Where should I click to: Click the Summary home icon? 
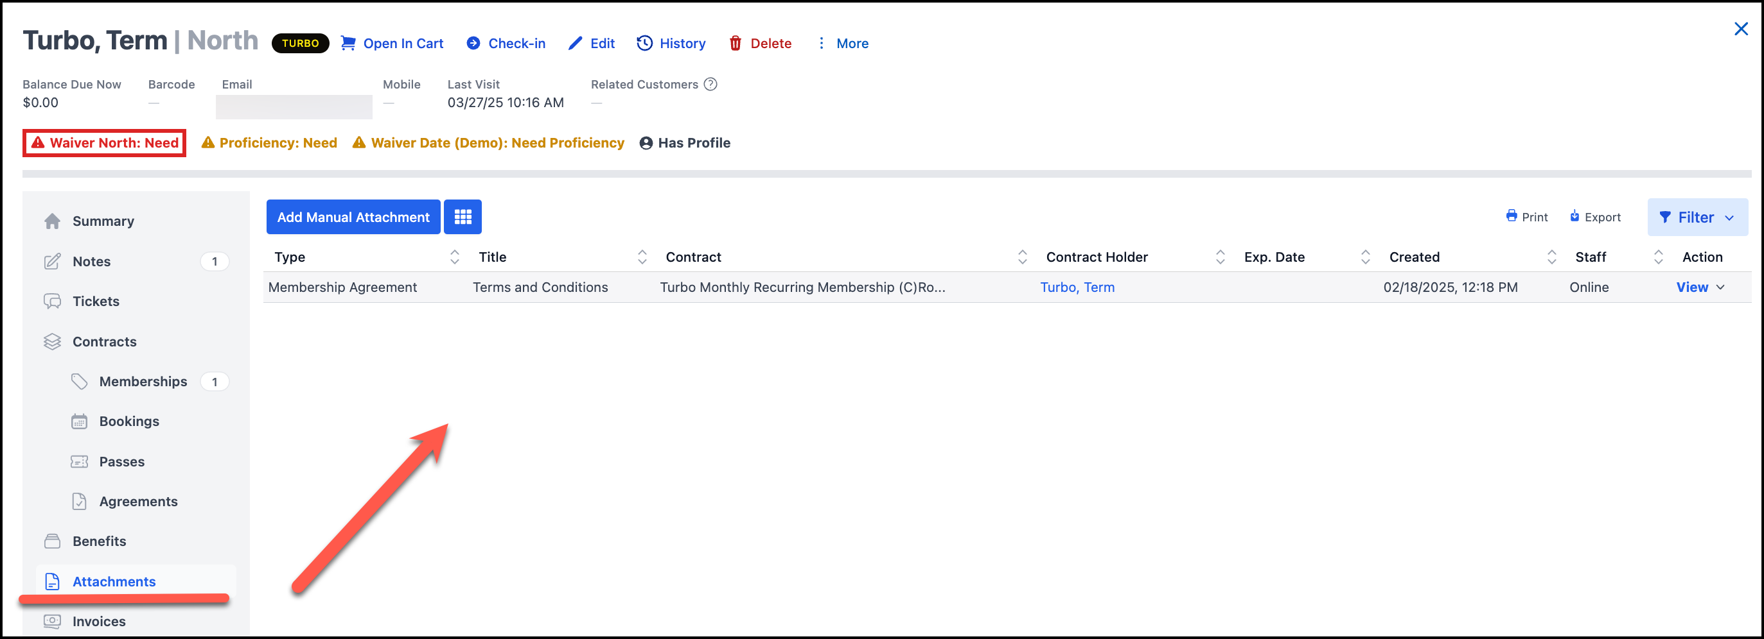pos(52,221)
